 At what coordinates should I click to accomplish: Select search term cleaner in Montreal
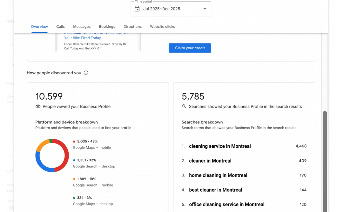210,161
